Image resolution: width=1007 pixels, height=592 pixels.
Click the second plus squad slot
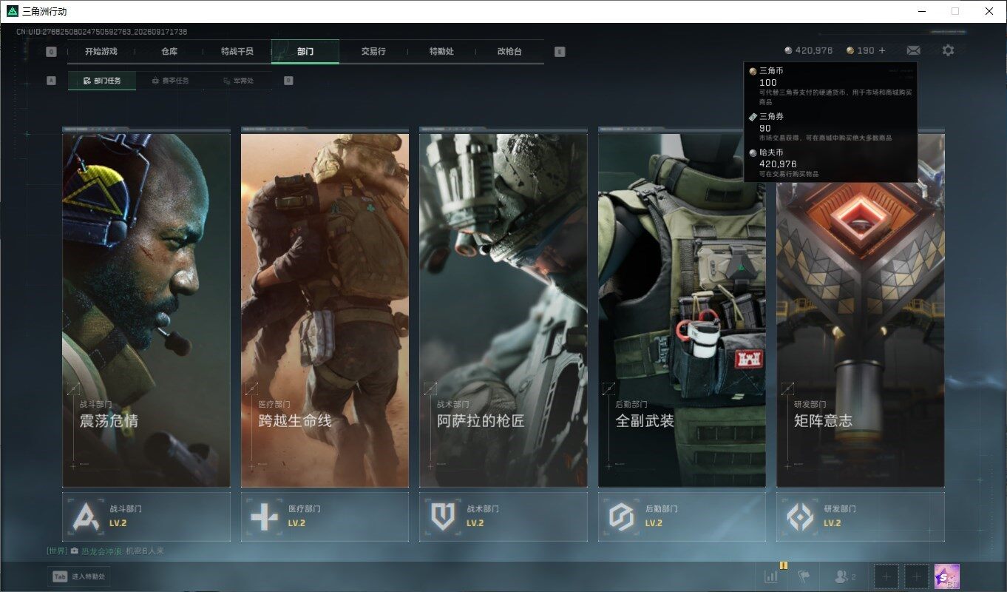click(917, 576)
